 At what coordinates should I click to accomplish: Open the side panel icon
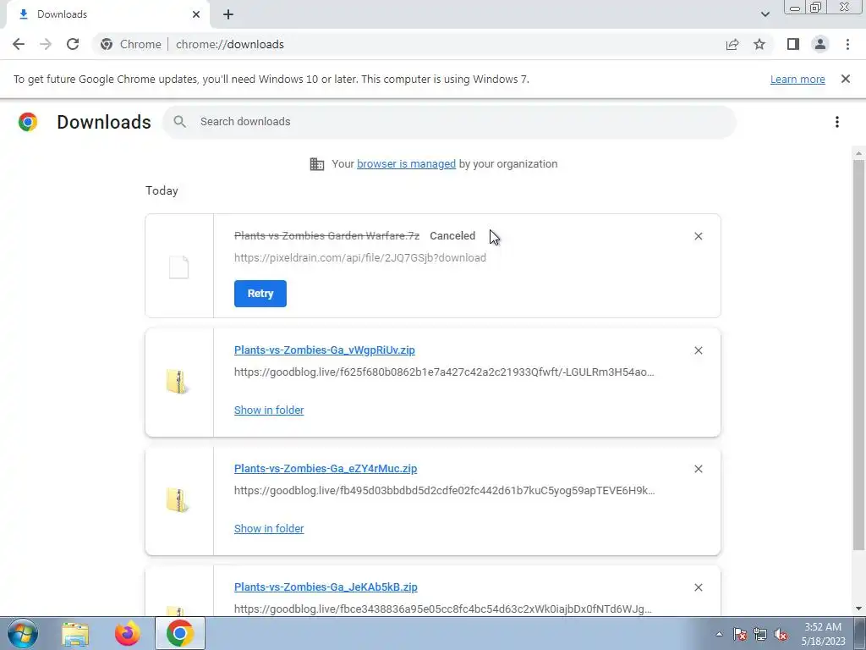793,44
